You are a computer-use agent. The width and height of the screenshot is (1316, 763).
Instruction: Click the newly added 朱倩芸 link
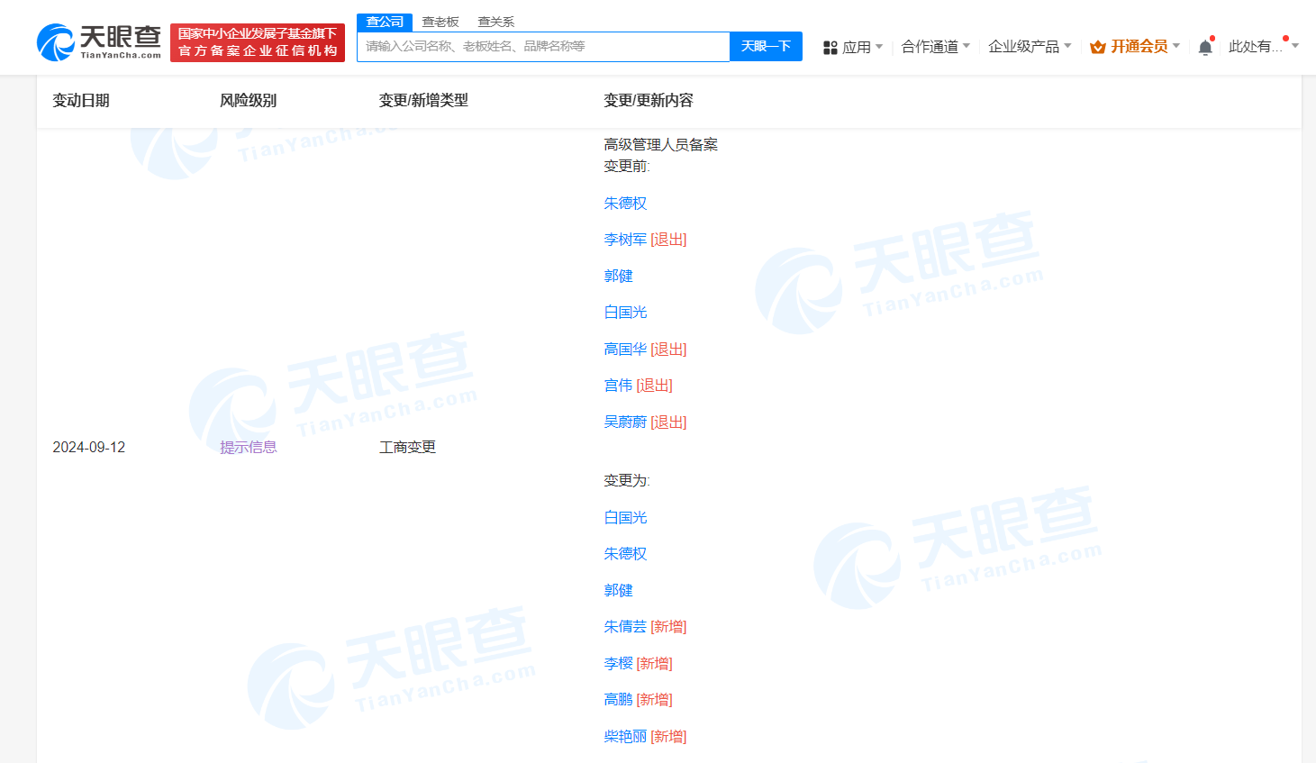625,626
